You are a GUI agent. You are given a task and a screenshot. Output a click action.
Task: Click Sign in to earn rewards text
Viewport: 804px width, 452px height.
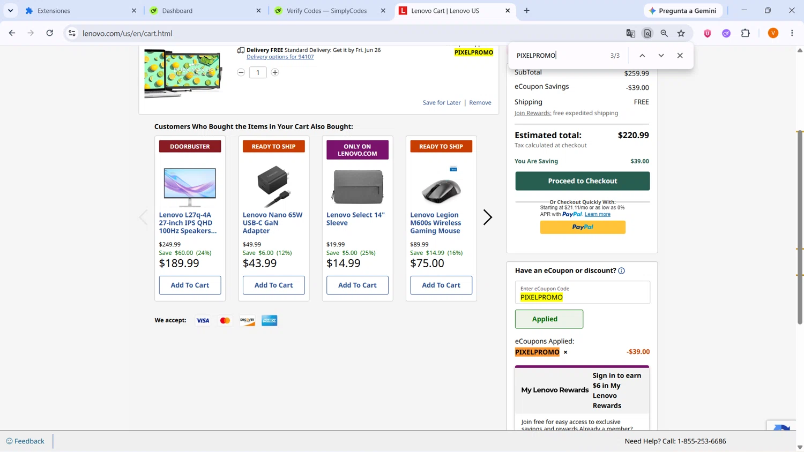[x=616, y=390]
